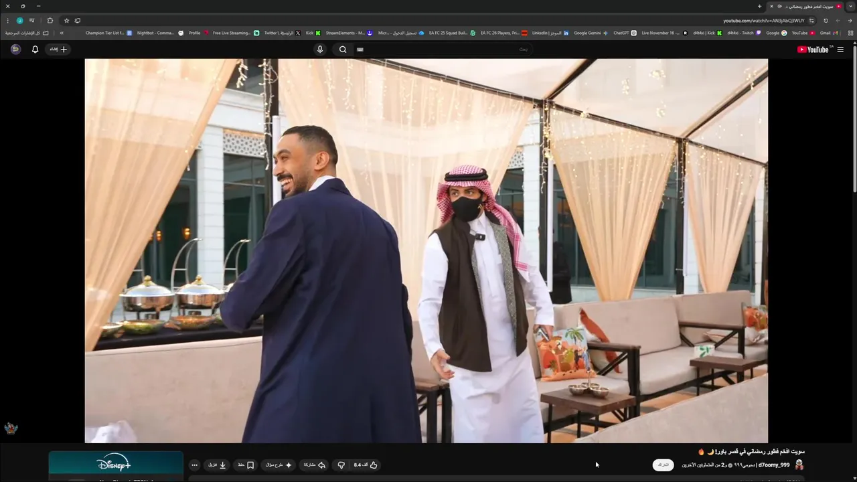The image size is (857, 482).
Task: Click the YouTube search field
Action: coord(443,49)
